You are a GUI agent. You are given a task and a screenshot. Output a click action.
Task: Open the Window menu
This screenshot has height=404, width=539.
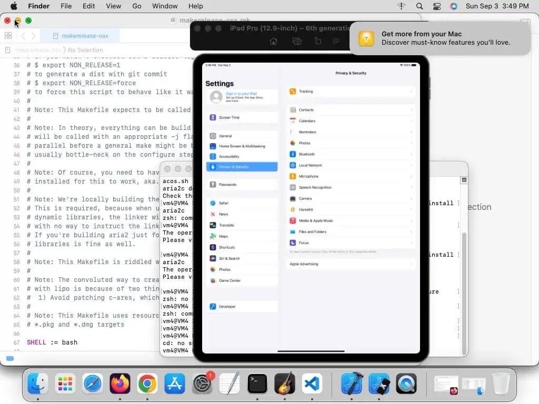(165, 6)
